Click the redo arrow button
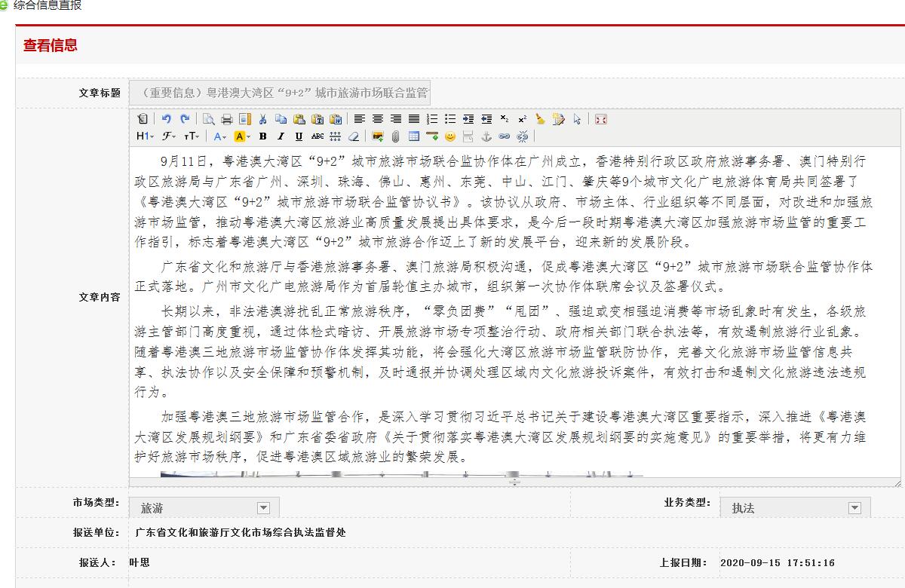The height and width of the screenshot is (588, 905). (x=185, y=119)
